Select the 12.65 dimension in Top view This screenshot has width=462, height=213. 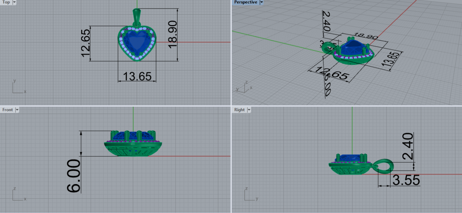(x=85, y=43)
